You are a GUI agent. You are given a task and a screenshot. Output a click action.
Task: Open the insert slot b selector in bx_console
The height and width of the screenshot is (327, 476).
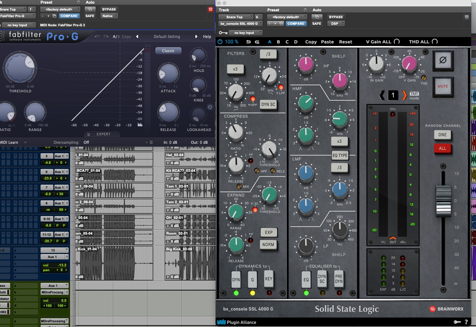(259, 17)
